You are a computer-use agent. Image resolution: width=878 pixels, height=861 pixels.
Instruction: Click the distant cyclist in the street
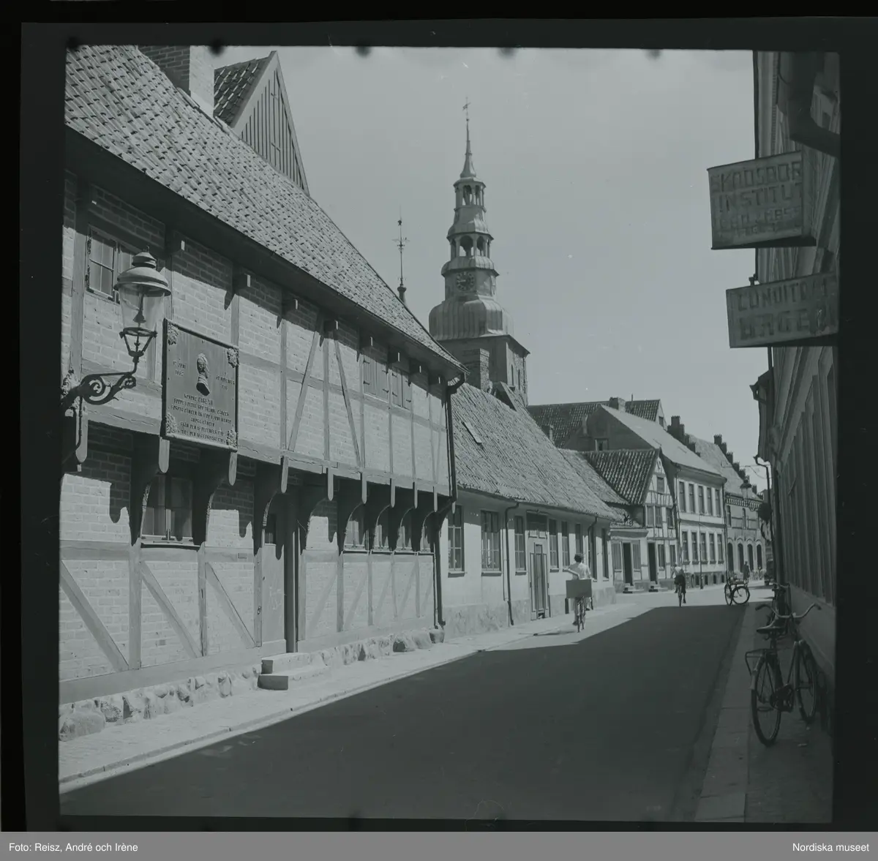[x=680, y=584]
